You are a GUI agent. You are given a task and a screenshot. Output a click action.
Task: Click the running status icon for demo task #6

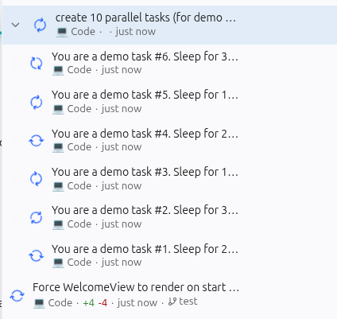(x=37, y=64)
